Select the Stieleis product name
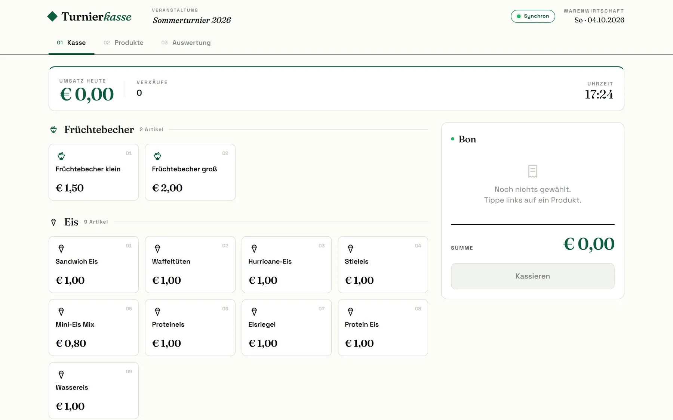This screenshot has width=673, height=420. 356,261
